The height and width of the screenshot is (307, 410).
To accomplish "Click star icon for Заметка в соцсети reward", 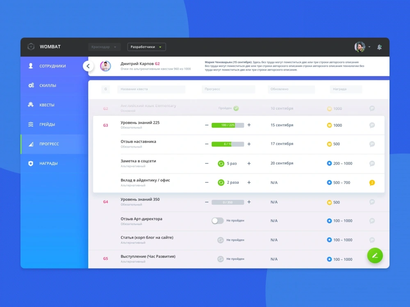I will click(329, 163).
